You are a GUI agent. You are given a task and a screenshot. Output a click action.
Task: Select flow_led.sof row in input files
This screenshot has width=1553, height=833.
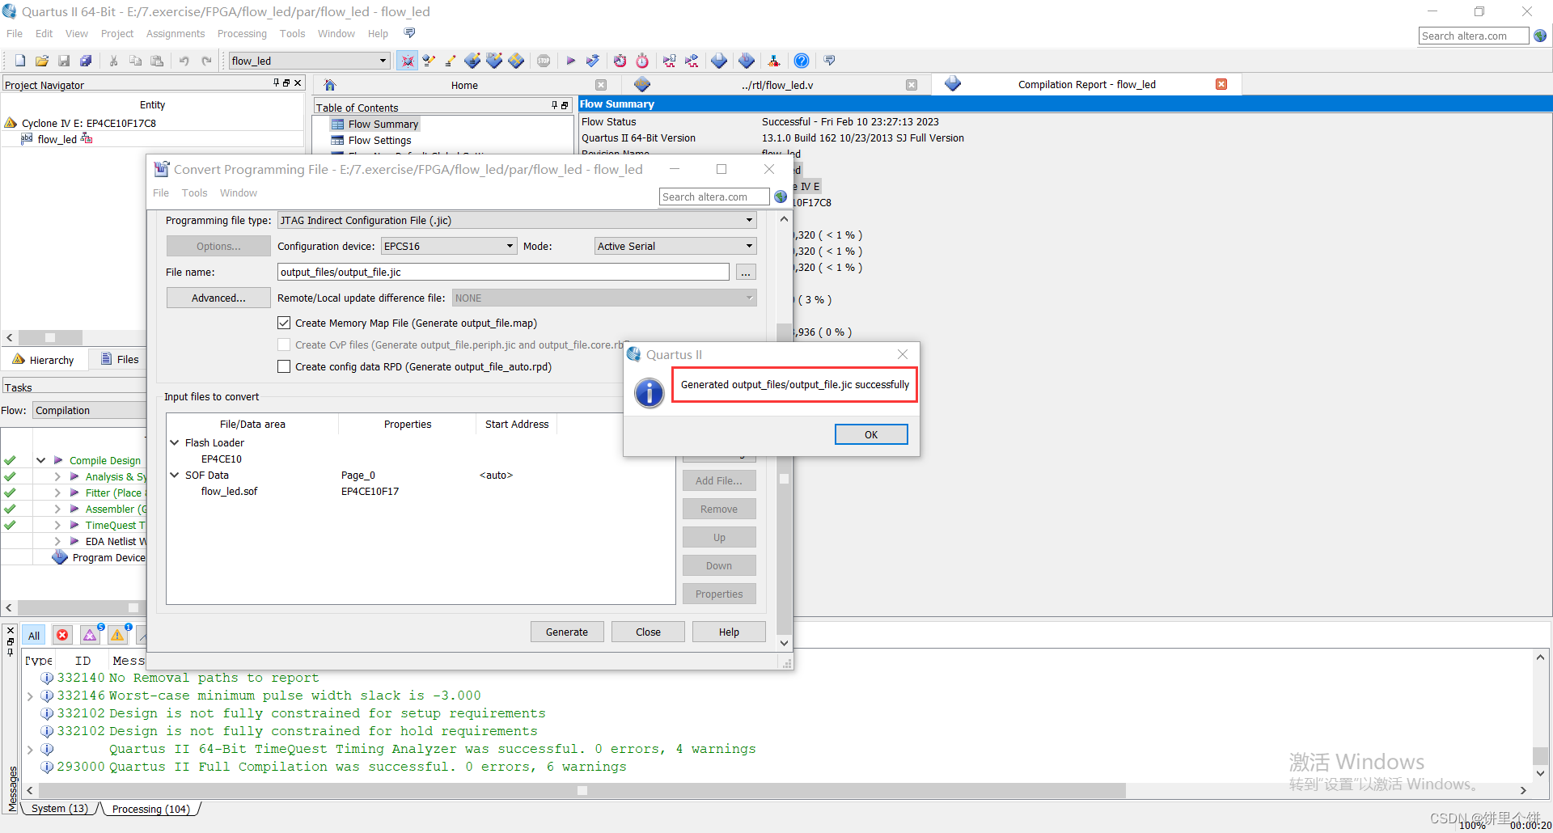click(229, 491)
